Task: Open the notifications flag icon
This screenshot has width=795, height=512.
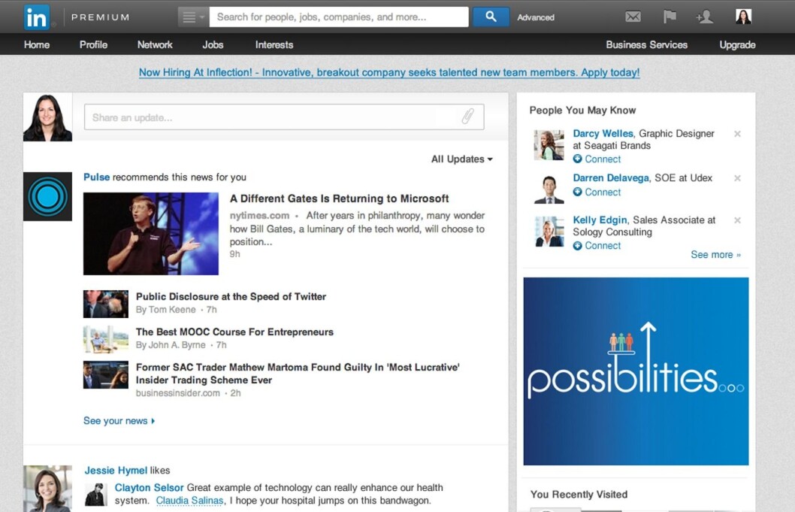Action: [670, 17]
